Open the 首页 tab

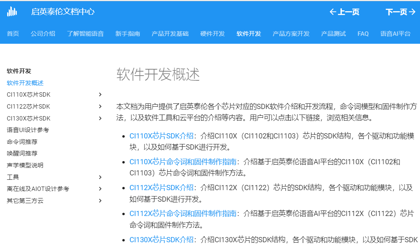pos(13,34)
